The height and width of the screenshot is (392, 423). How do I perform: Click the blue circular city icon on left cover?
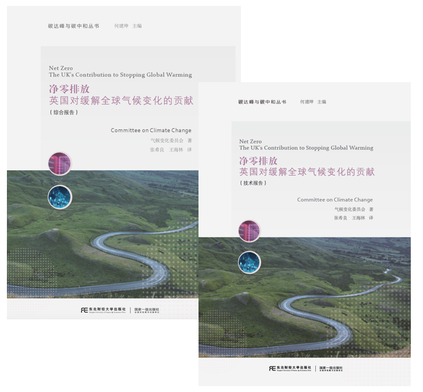point(60,197)
